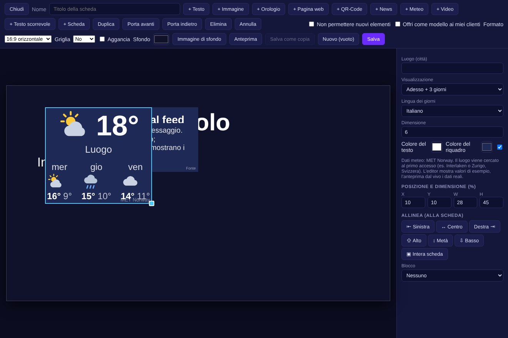
Task: Click the mer forecast weather icon
Action: click(55, 181)
